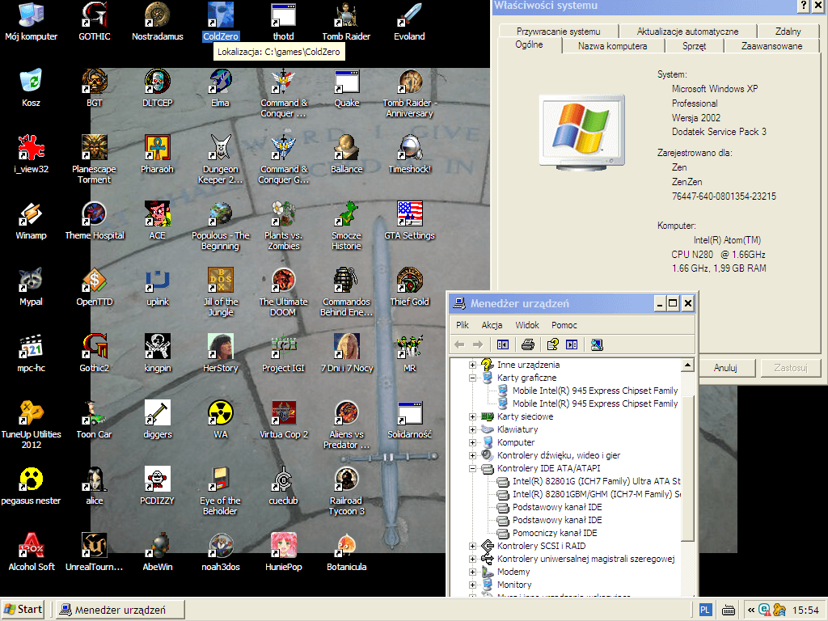
Task: Select the Botanicula desktop shortcut
Action: [346, 551]
